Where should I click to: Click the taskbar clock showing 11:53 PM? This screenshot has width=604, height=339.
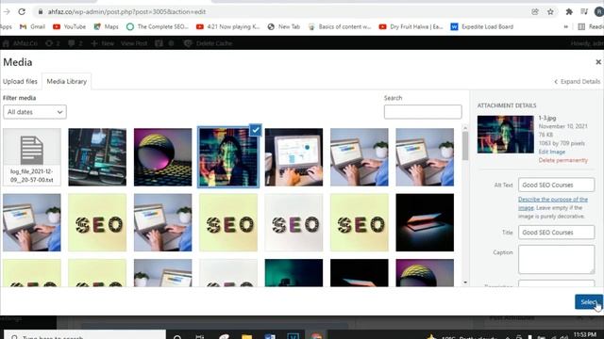585,335
